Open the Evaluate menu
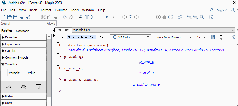Viewport: 238px width, 106px height. (x=61, y=10)
